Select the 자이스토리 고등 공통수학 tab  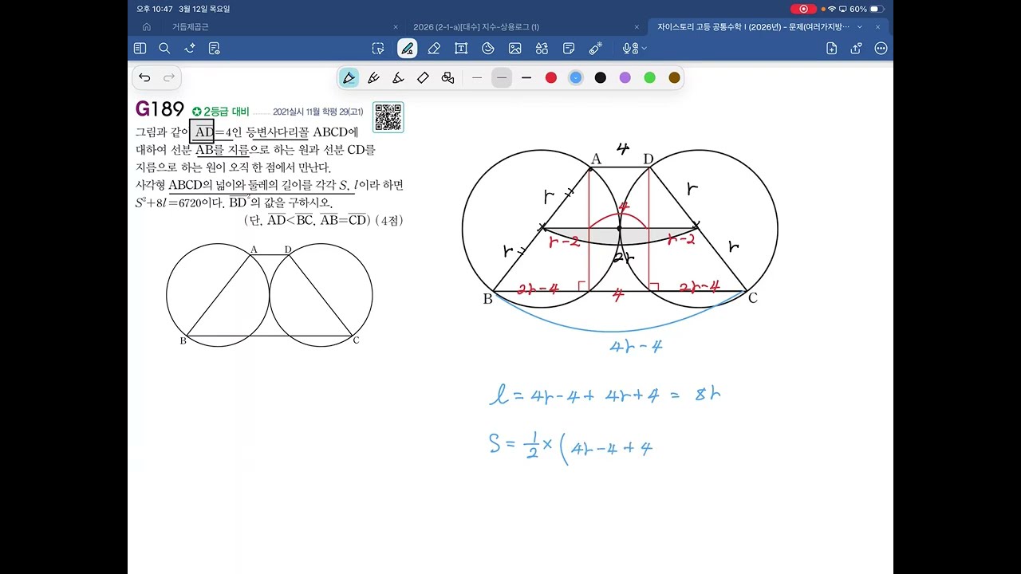753,26
